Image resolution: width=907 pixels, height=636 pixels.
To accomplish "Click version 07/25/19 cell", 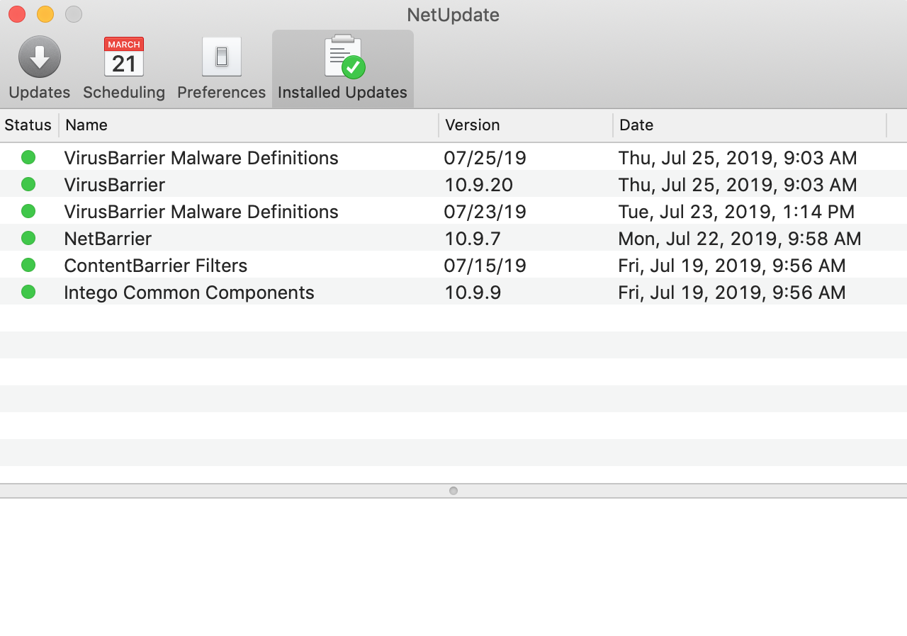I will click(x=485, y=158).
